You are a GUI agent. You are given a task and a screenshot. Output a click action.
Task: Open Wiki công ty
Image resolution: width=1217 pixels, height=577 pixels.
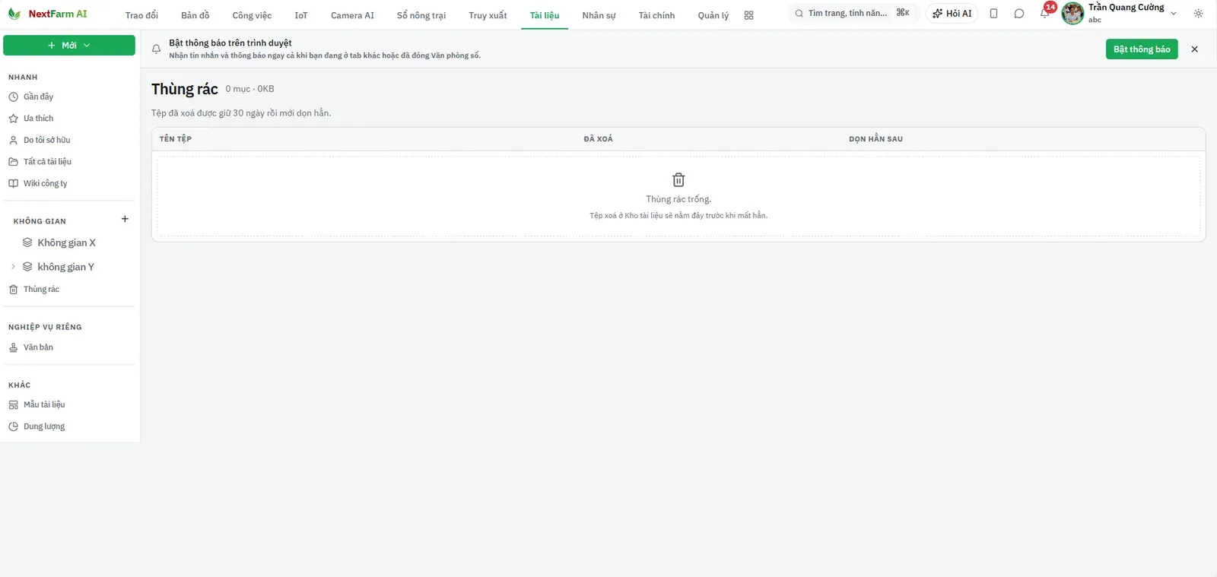69,183
